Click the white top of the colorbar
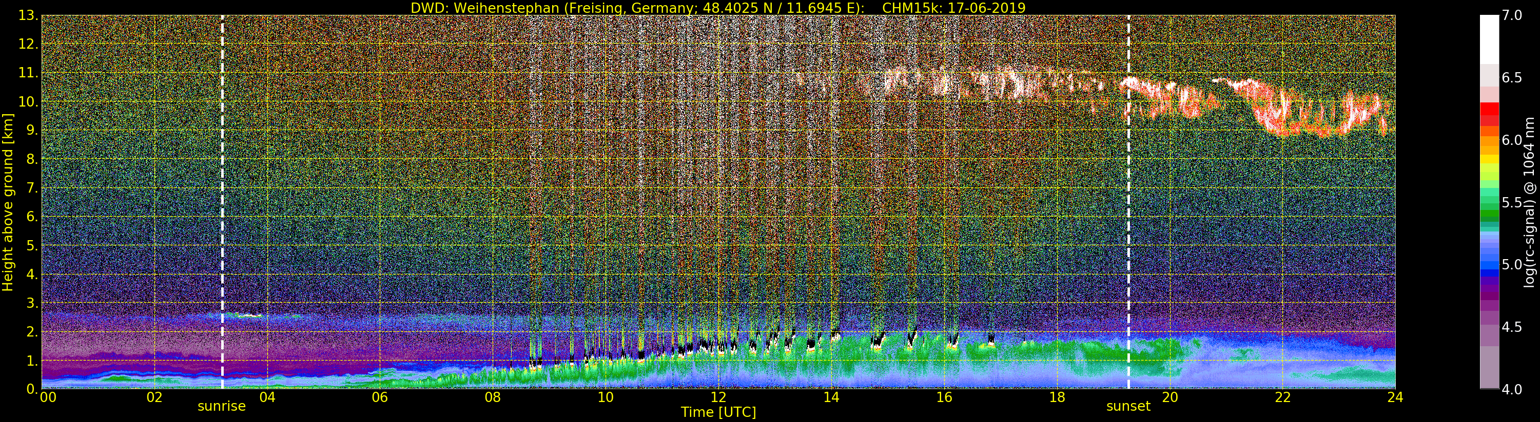Viewport: 1540px width, 422px height. tap(1489, 36)
